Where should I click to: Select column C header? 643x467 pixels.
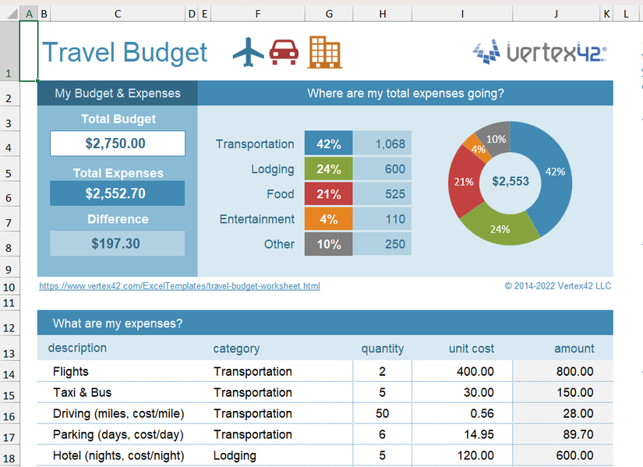117,14
